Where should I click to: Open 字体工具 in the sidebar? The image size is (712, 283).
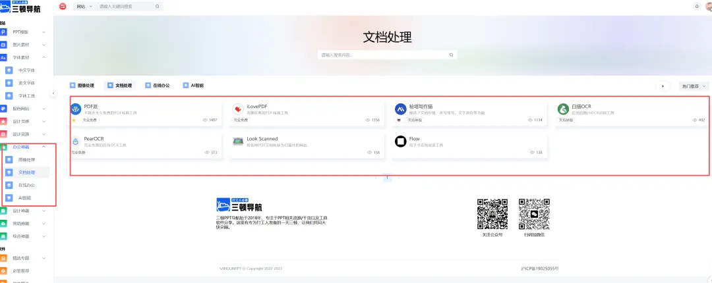[x=26, y=95]
